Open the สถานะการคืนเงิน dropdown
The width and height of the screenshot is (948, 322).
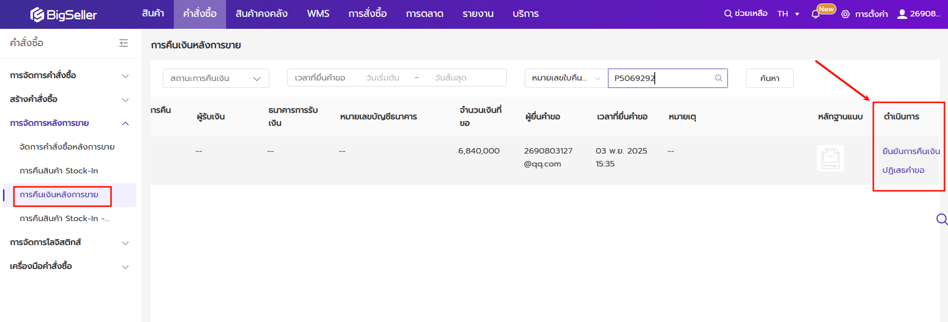pyautogui.click(x=216, y=79)
